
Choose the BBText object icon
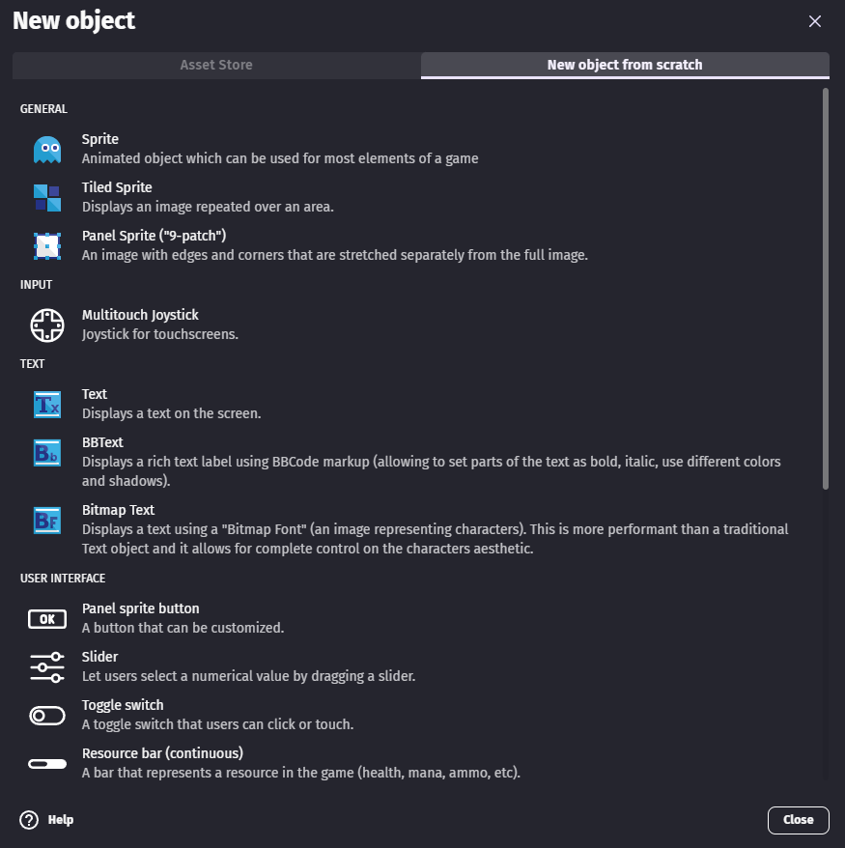[46, 452]
